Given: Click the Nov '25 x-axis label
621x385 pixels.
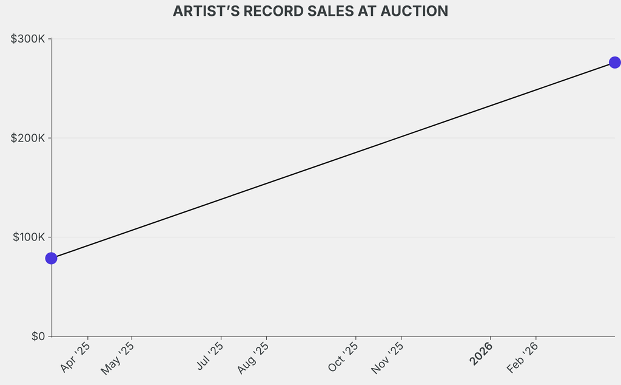Looking at the screenshot, I should pos(388,358).
